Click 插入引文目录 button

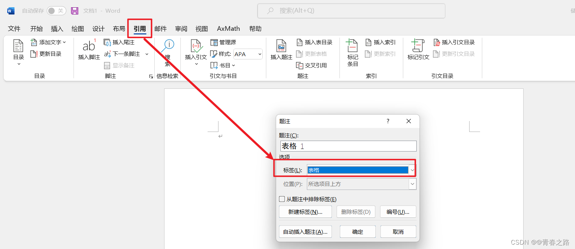pyautogui.click(x=454, y=42)
